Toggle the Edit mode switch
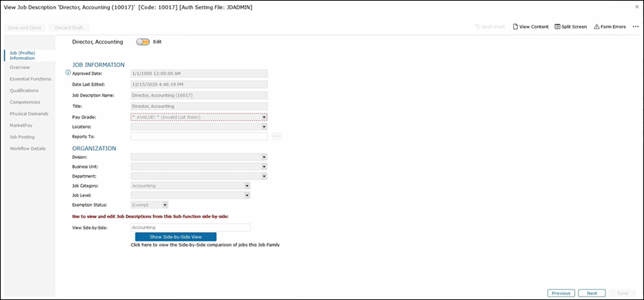The image size is (644, 300). click(143, 42)
